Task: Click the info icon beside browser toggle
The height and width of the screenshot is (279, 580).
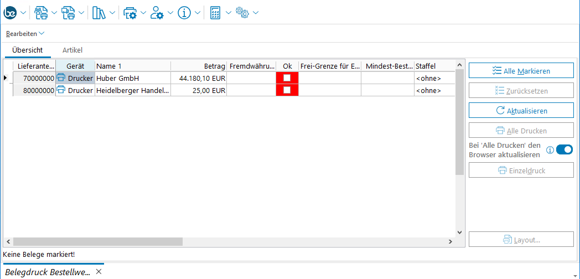Action: click(550, 150)
